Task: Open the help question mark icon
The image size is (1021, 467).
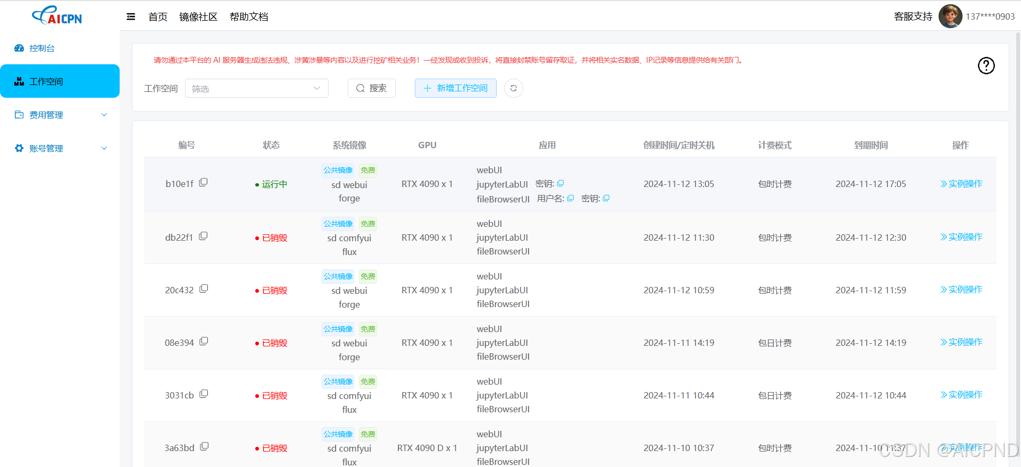Action: click(x=986, y=65)
